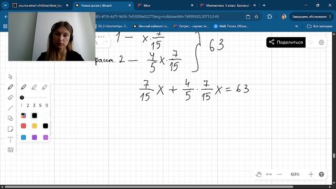
Task: Expand hidden bookmarks chevron
Action: pos(296,26)
